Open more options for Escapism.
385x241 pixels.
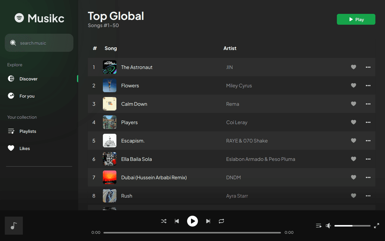tap(368, 141)
